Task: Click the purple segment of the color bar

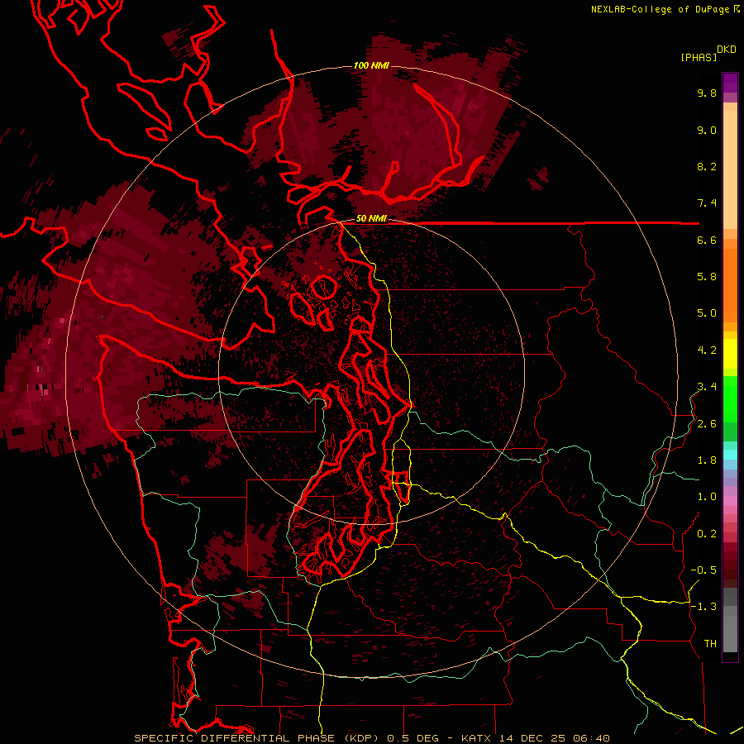Action: click(730, 83)
